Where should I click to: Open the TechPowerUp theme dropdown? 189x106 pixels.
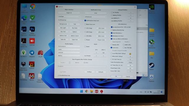(69, 20)
